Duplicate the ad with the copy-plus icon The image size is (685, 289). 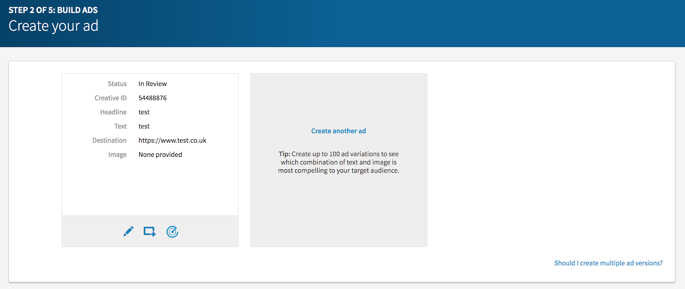(x=149, y=231)
